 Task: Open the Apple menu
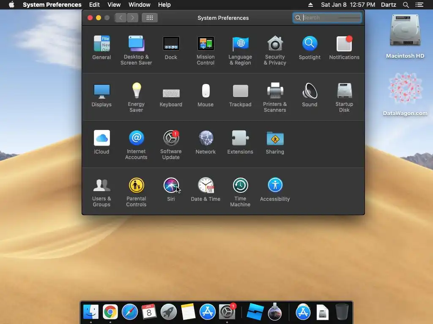pyautogui.click(x=11, y=5)
